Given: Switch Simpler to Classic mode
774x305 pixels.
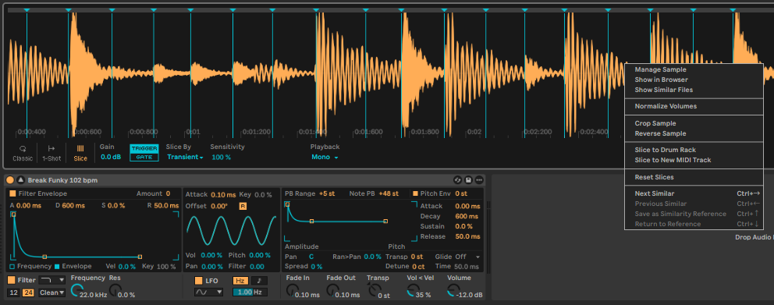Looking at the screenshot, I should pyautogui.click(x=22, y=153).
